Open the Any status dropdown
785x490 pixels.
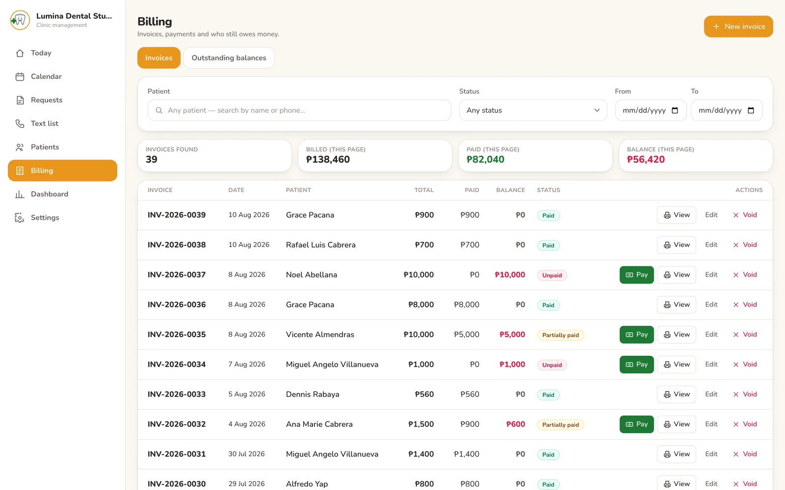tap(533, 110)
